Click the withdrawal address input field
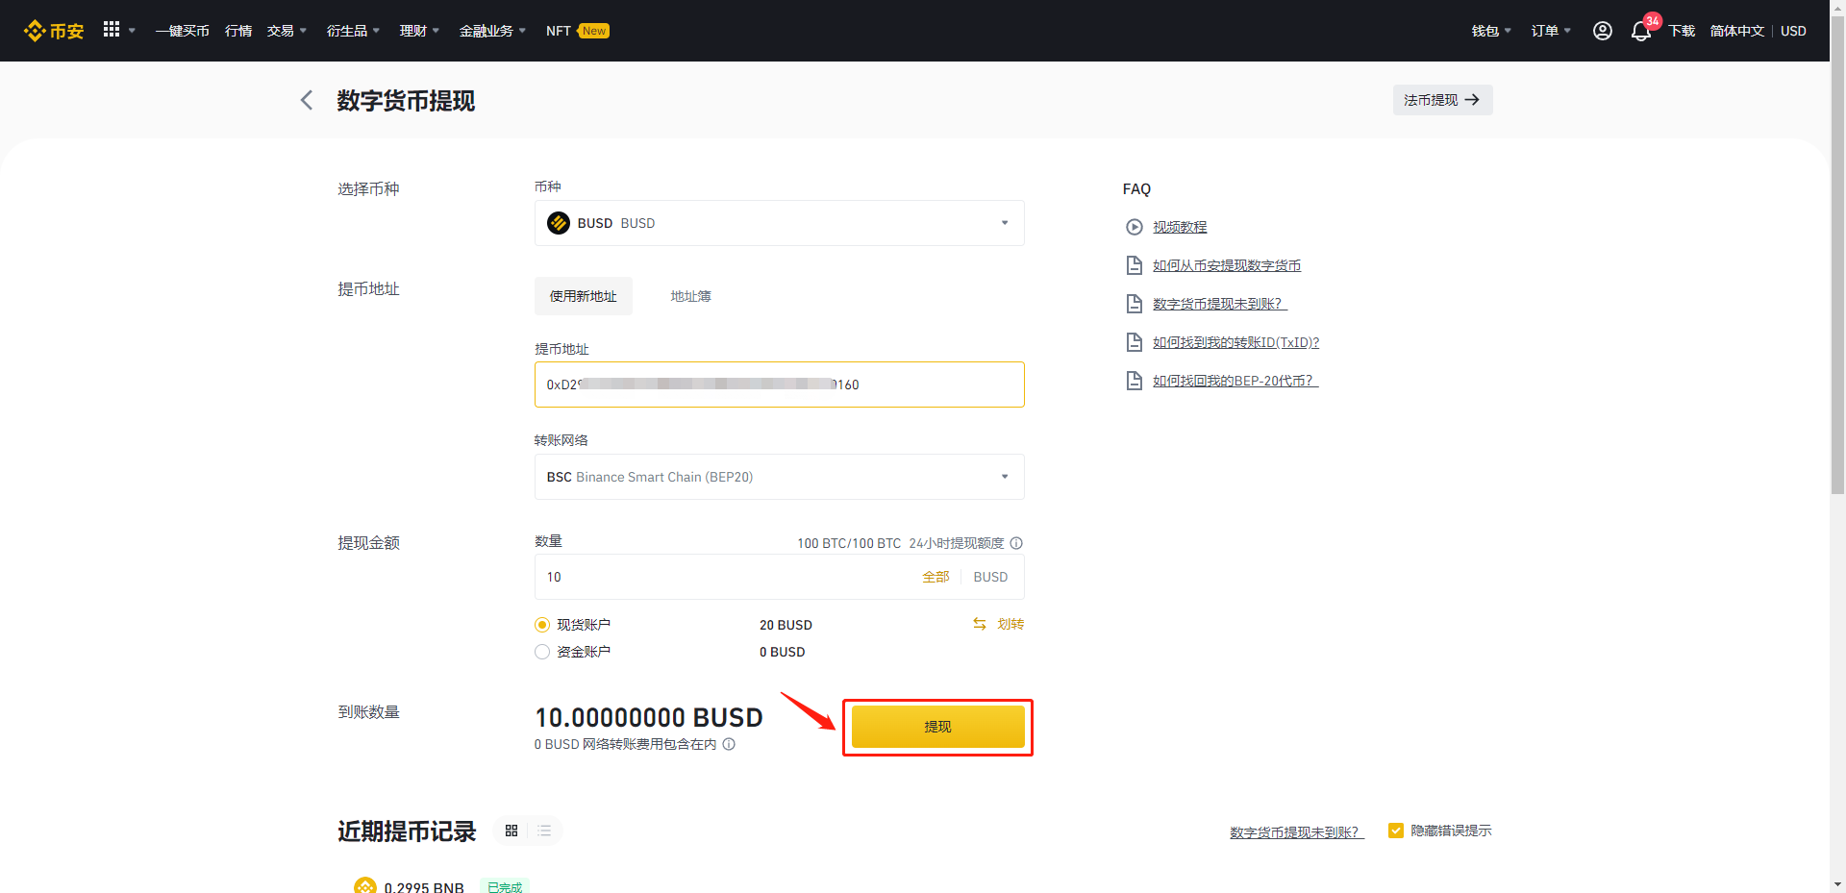The height and width of the screenshot is (893, 1846). click(x=780, y=384)
